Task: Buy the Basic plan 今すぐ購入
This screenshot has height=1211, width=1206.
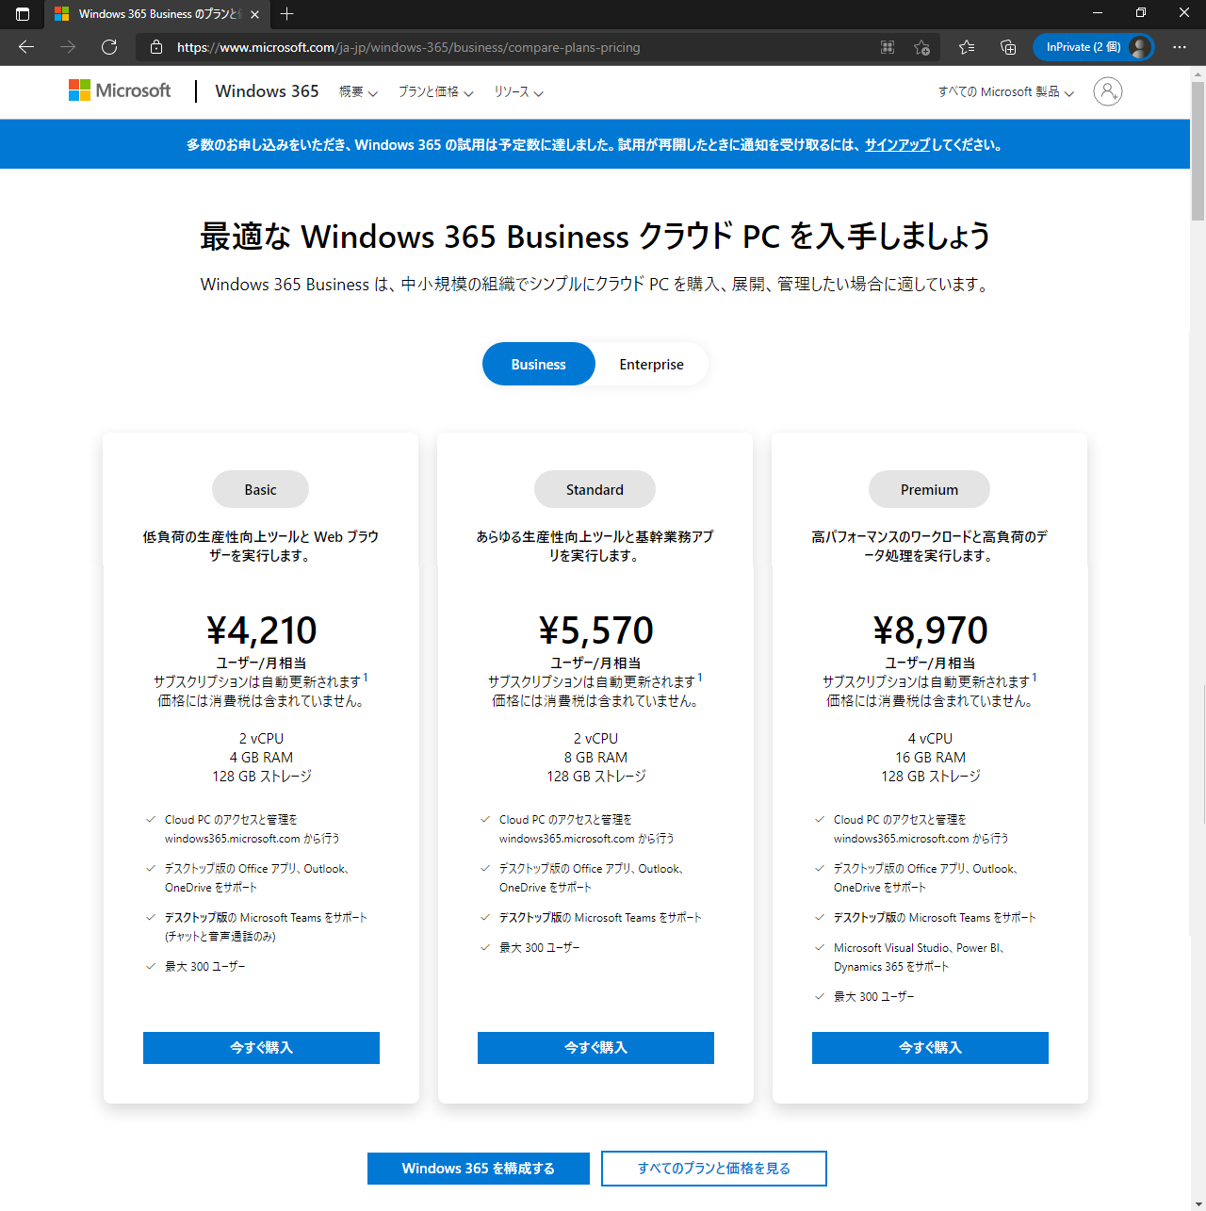Action: click(x=261, y=1048)
